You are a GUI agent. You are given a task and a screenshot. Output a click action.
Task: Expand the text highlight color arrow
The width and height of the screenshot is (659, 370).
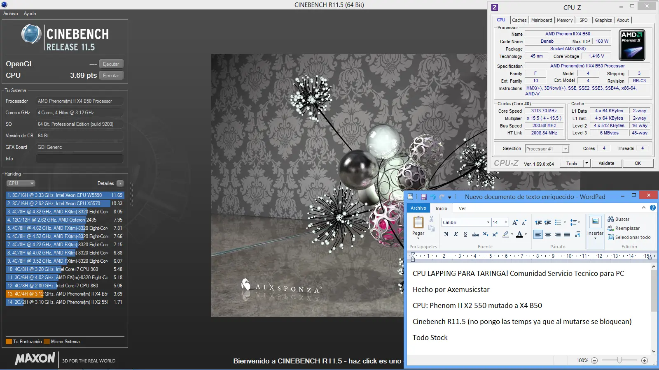512,234
